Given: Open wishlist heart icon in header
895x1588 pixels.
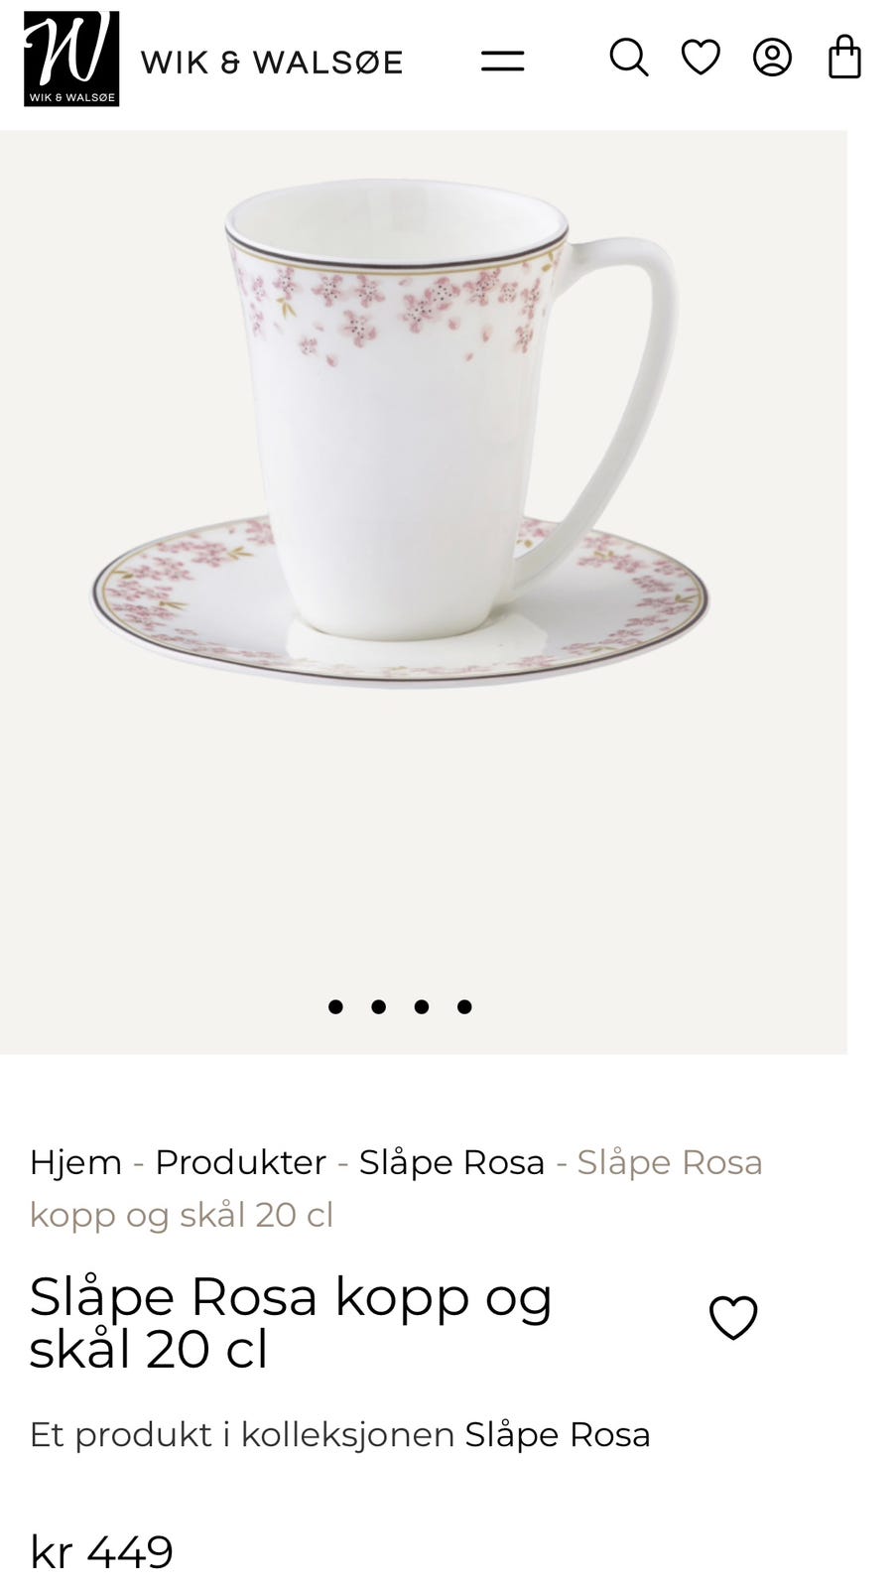Looking at the screenshot, I should [x=701, y=58].
